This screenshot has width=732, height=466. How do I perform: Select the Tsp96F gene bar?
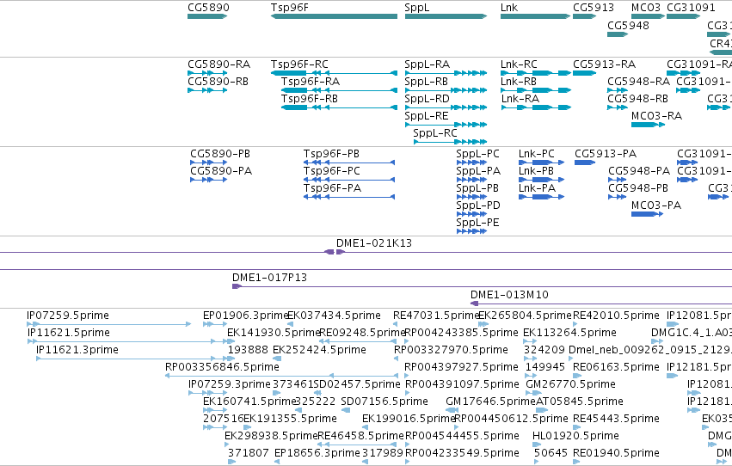(x=334, y=16)
